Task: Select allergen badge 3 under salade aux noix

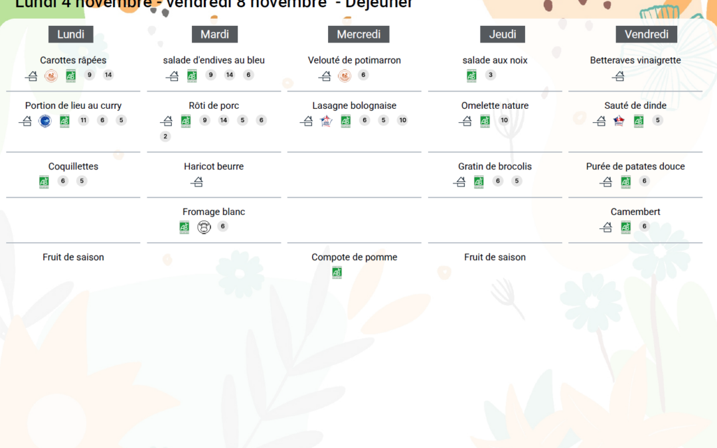Action: pyautogui.click(x=491, y=75)
